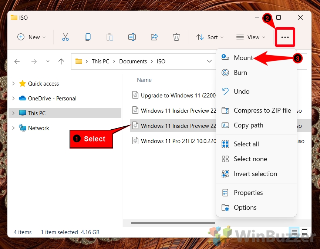Click the up-arrow navigation icon
Viewport: 320px width, 249px height.
(61, 62)
